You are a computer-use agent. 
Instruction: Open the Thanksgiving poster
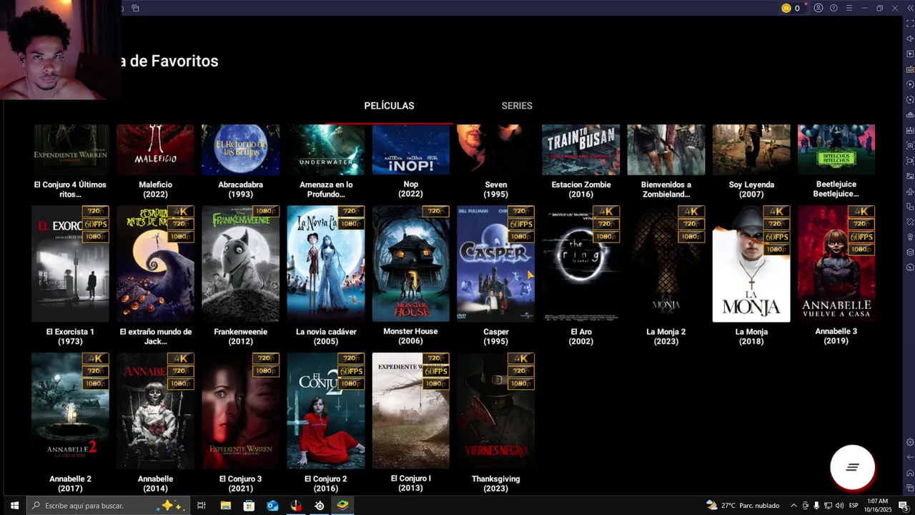(495, 411)
